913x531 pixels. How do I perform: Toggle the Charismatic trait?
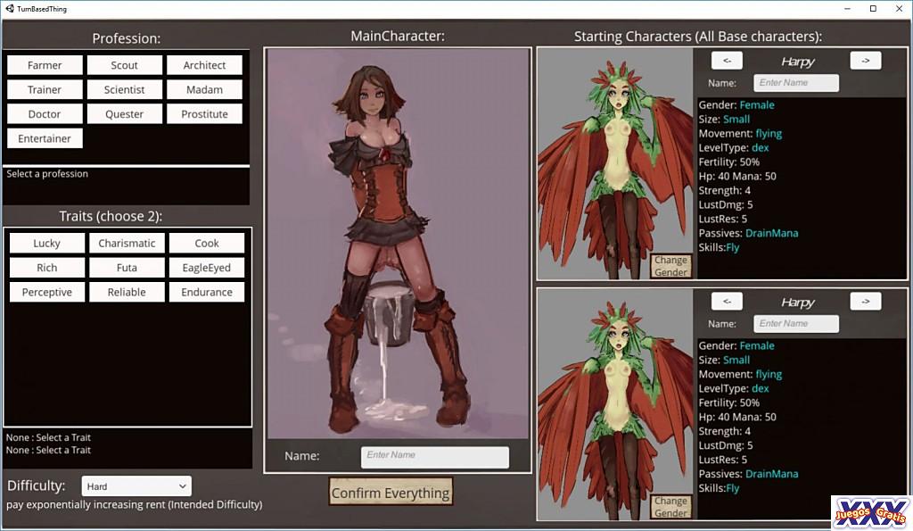pyautogui.click(x=127, y=244)
